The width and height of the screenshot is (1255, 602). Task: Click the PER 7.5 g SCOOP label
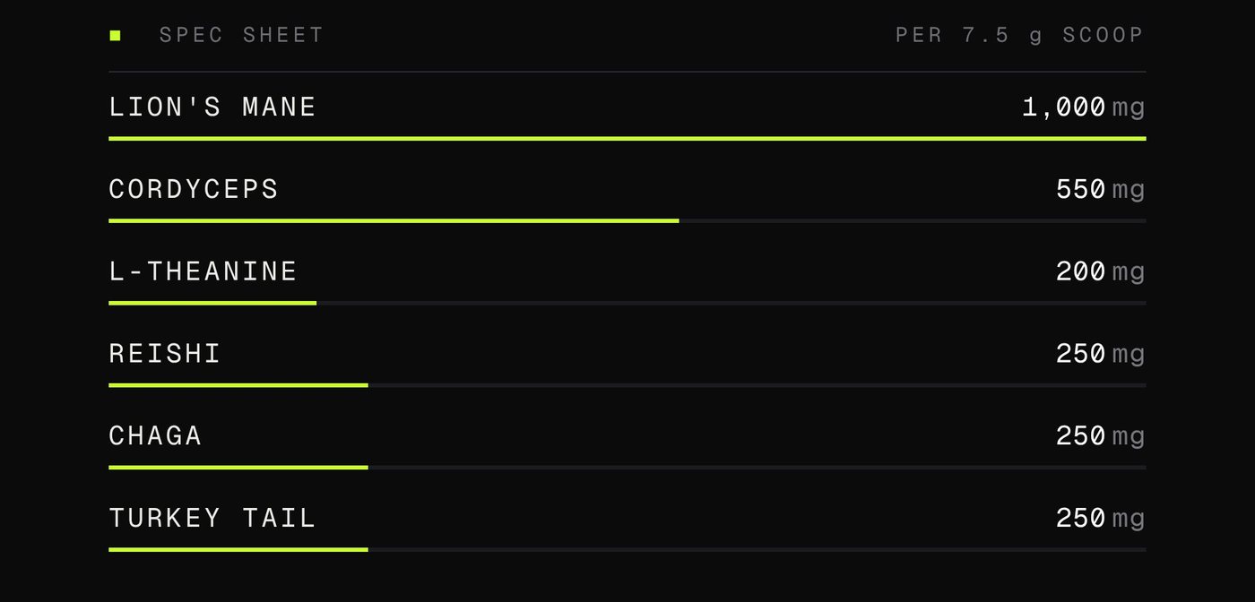(x=1020, y=35)
